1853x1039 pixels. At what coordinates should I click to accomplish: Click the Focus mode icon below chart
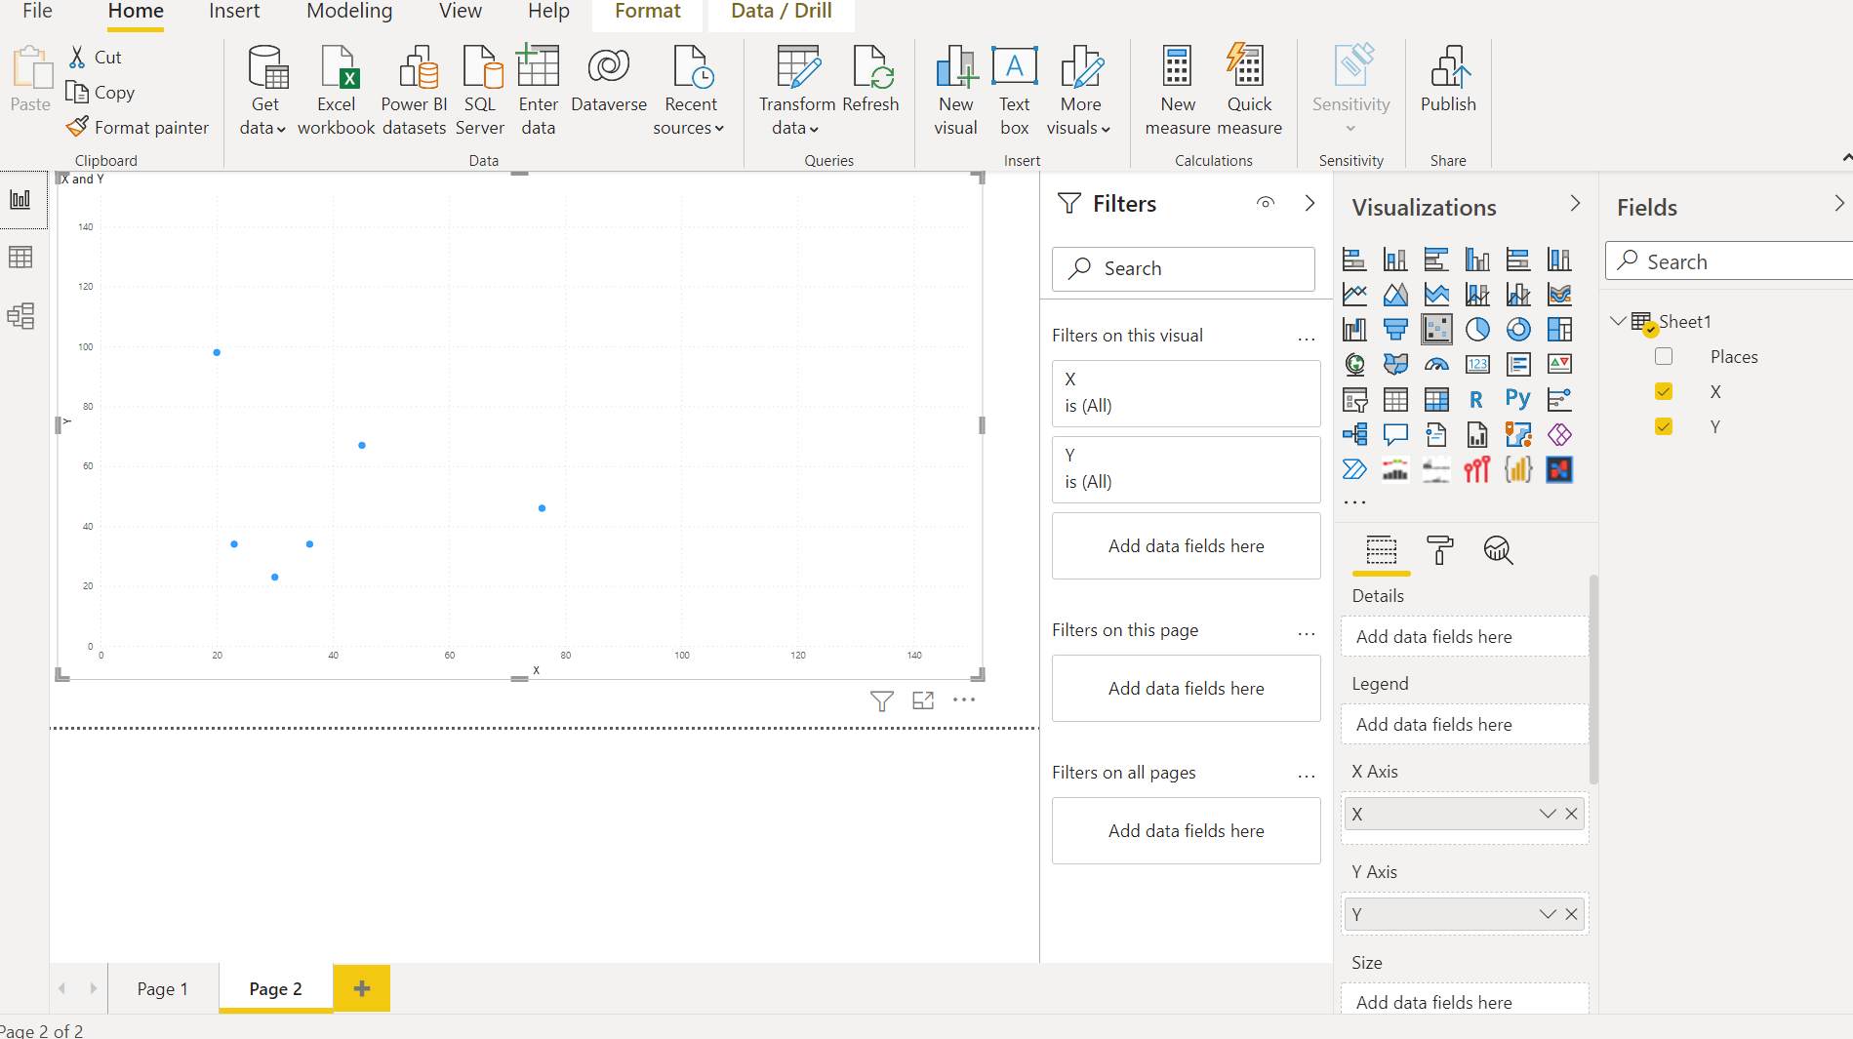pos(923,700)
